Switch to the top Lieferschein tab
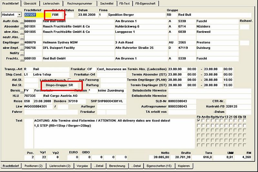258x172 pixels. (51, 4)
